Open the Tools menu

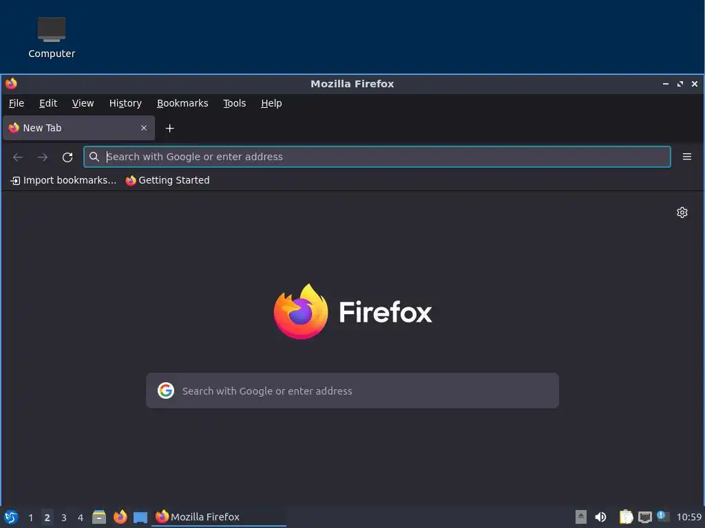tap(234, 103)
